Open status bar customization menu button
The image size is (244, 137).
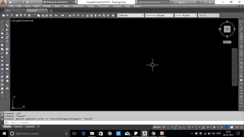[241, 127]
